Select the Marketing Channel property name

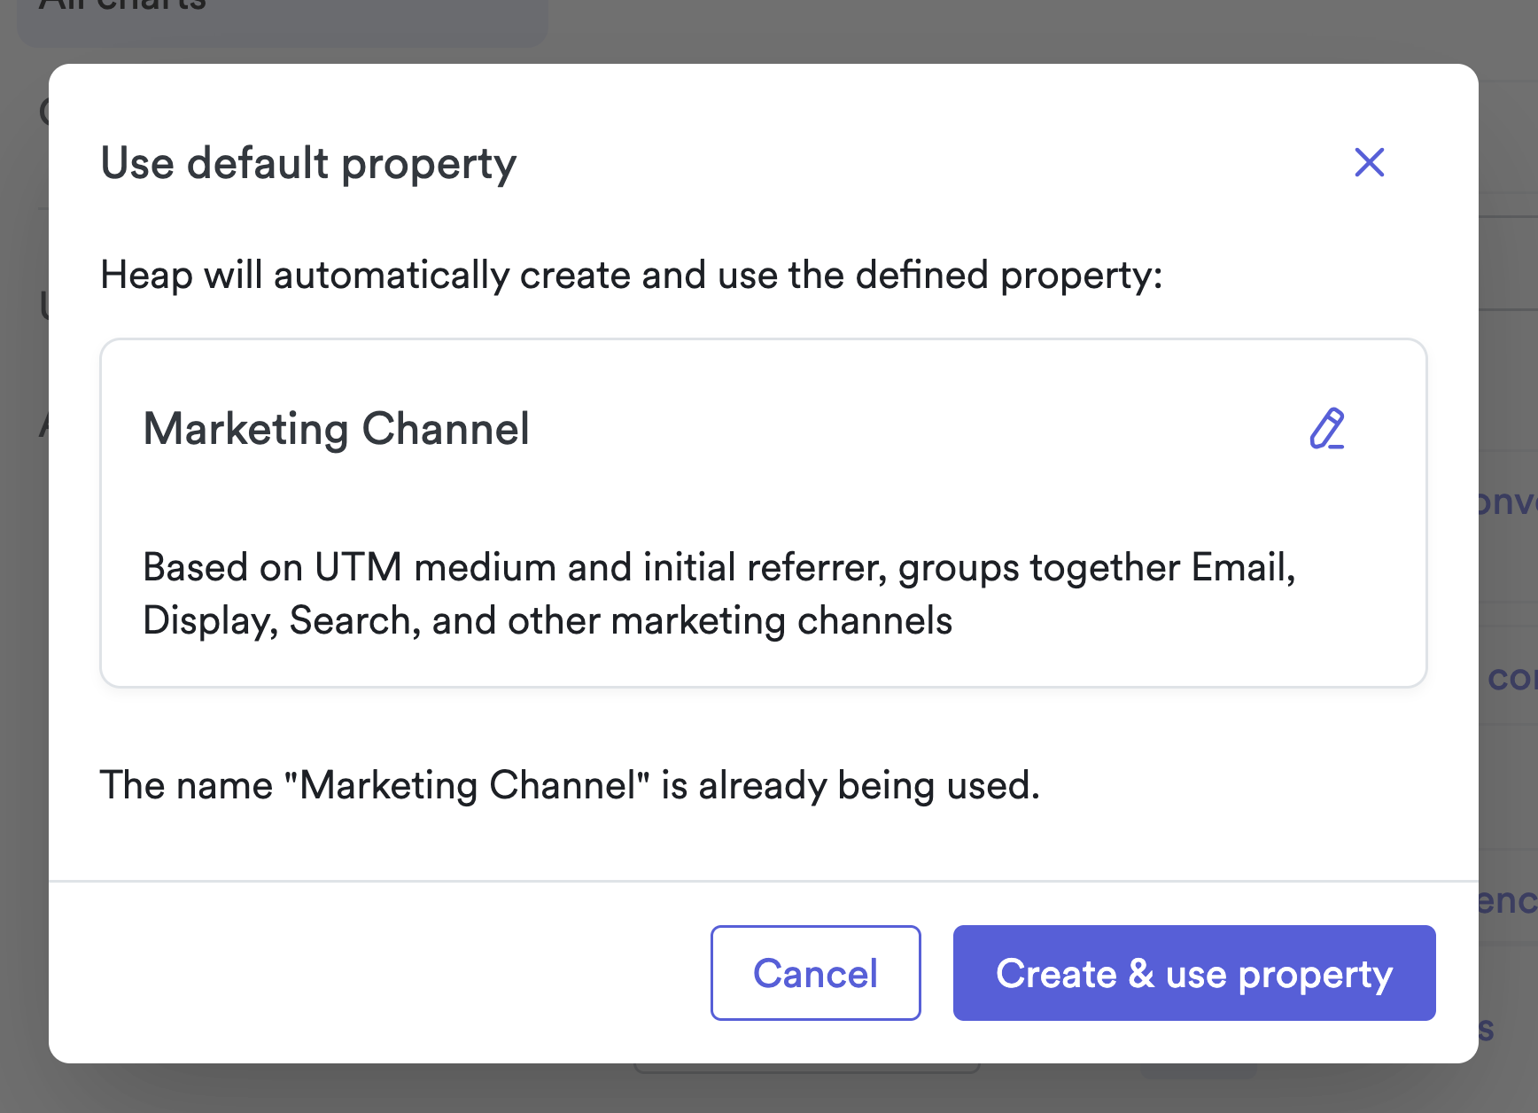click(337, 429)
